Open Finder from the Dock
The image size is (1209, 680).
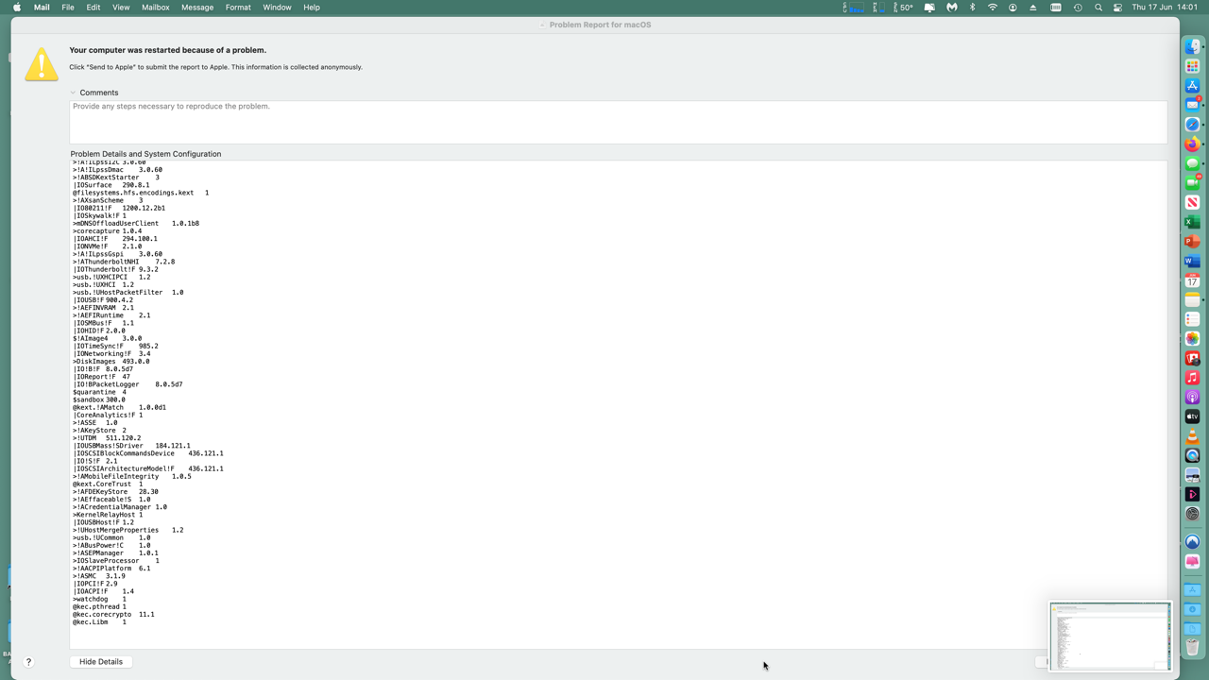[1192, 46]
